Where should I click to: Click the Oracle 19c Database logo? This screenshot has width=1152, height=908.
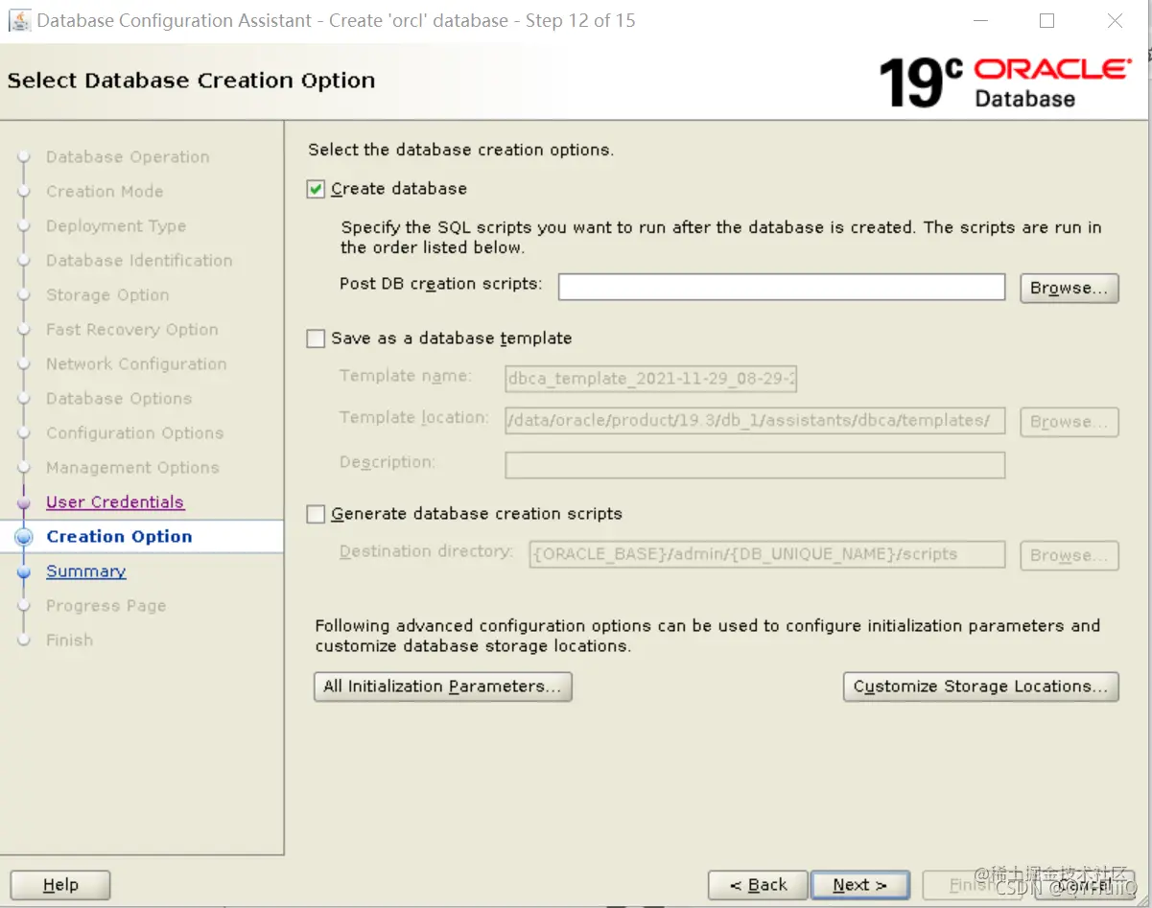pyautogui.click(x=1005, y=82)
